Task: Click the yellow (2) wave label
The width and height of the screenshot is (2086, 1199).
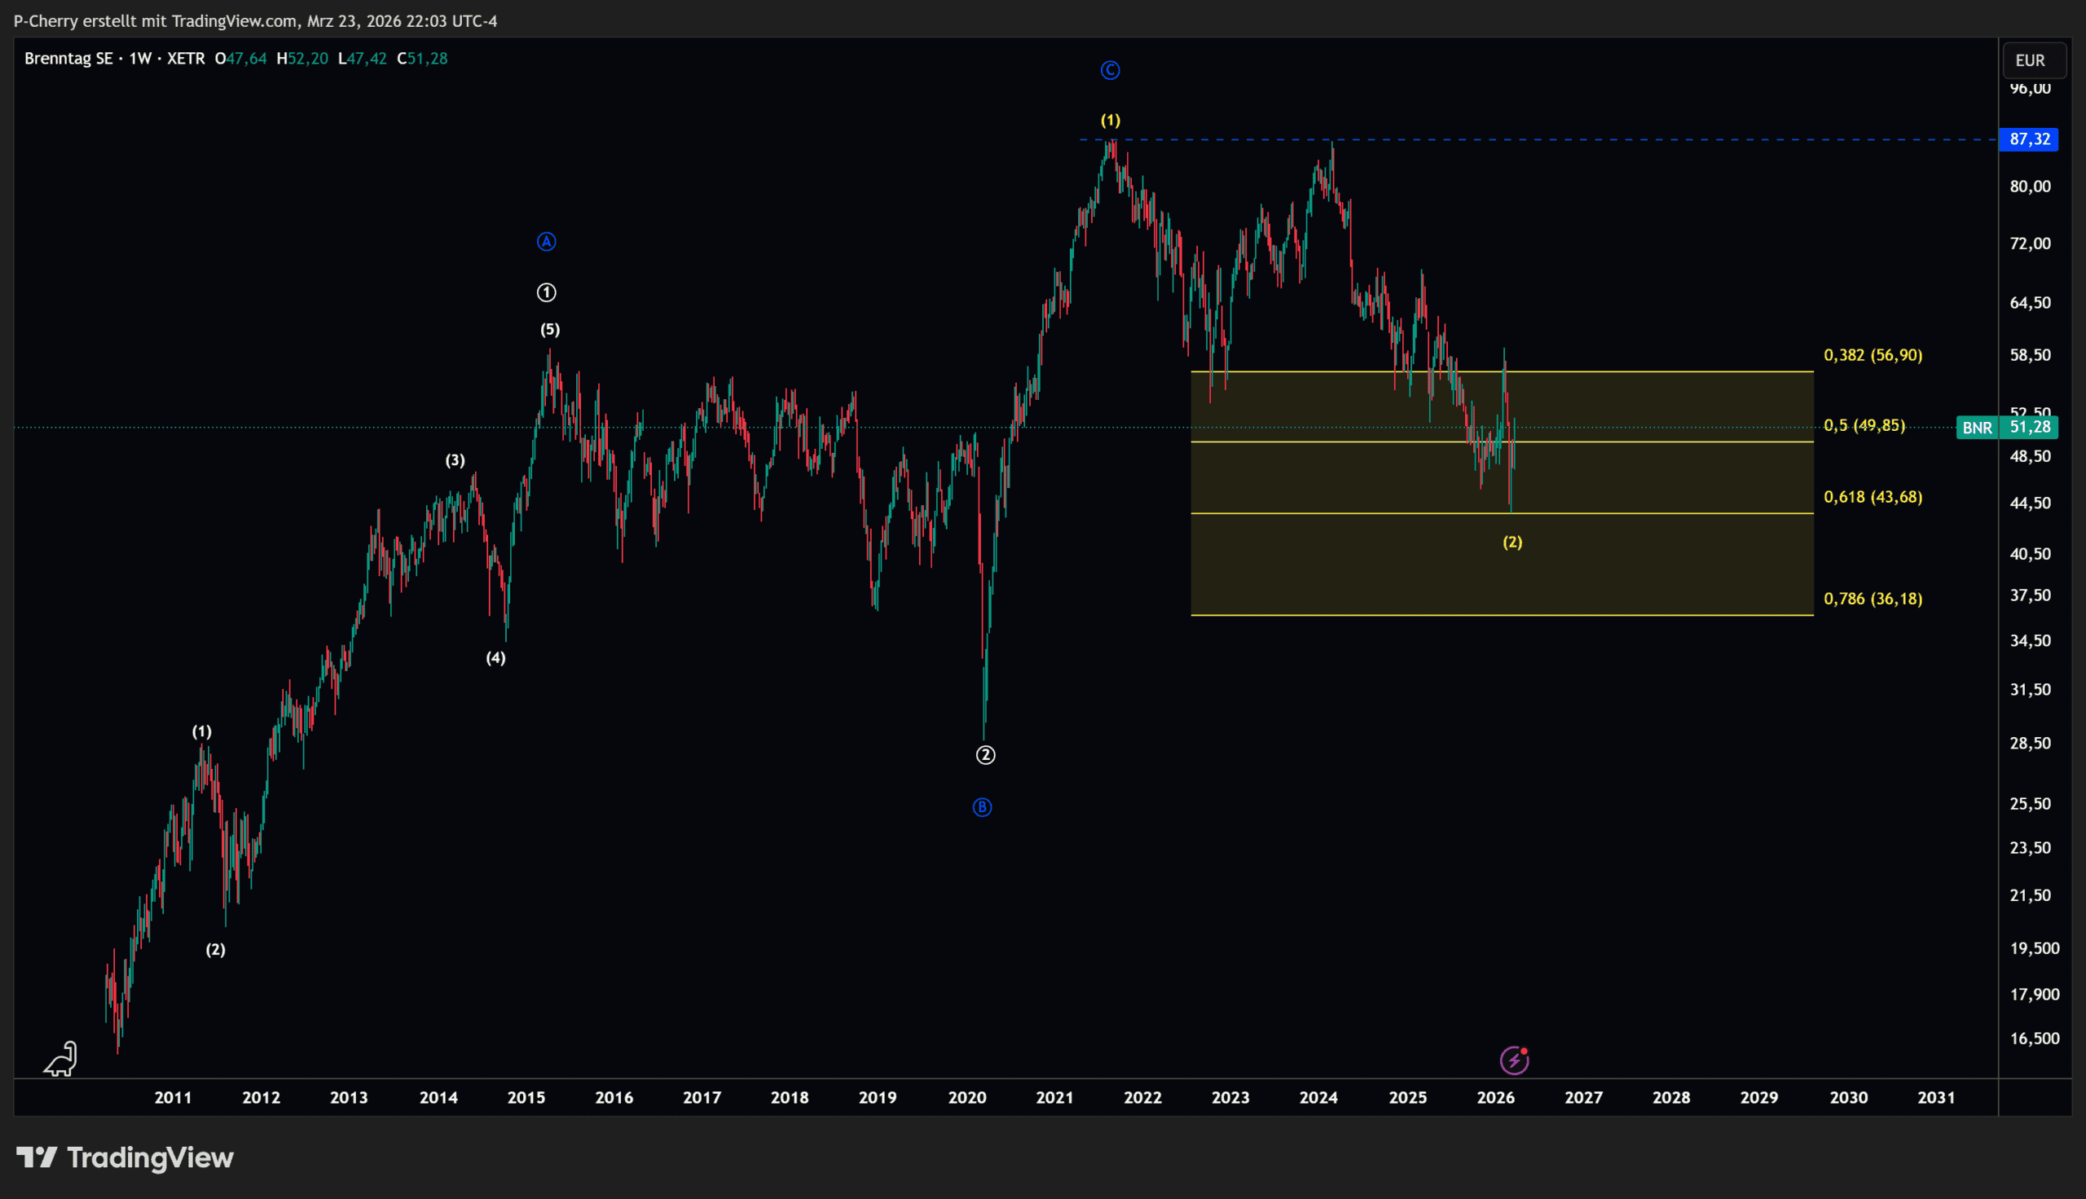Action: pyautogui.click(x=1512, y=542)
